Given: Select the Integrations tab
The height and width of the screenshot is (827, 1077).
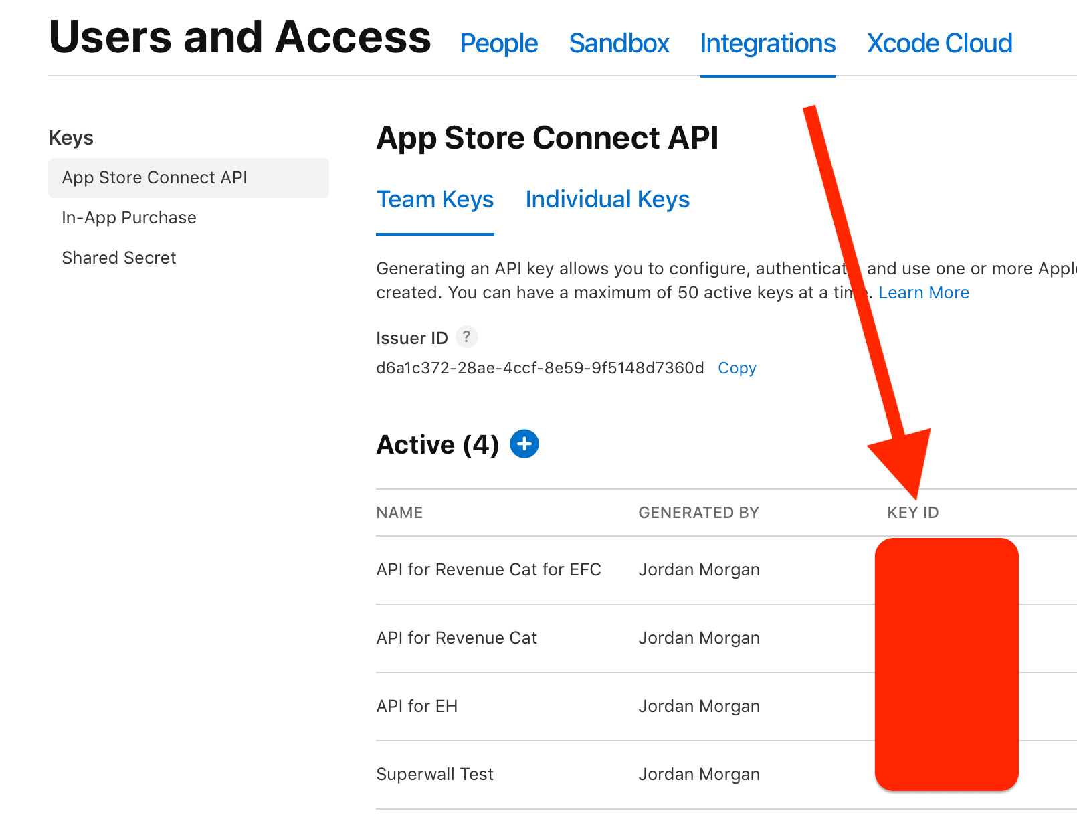Looking at the screenshot, I should 767,43.
